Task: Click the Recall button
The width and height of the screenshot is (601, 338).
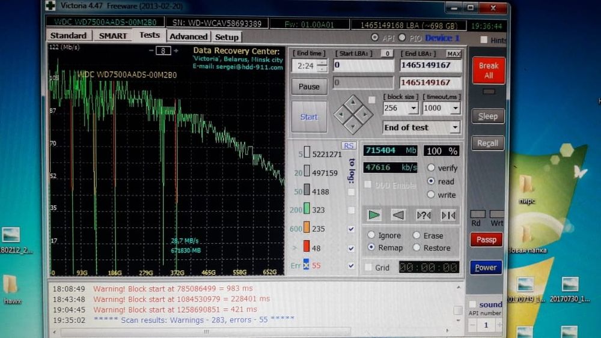Action: 487,143
